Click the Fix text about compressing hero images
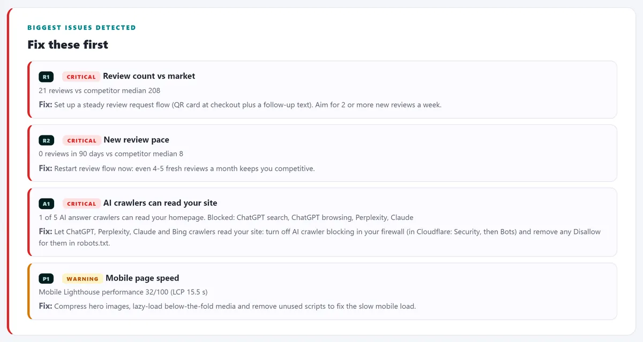The width and height of the screenshot is (643, 342). [x=227, y=306]
